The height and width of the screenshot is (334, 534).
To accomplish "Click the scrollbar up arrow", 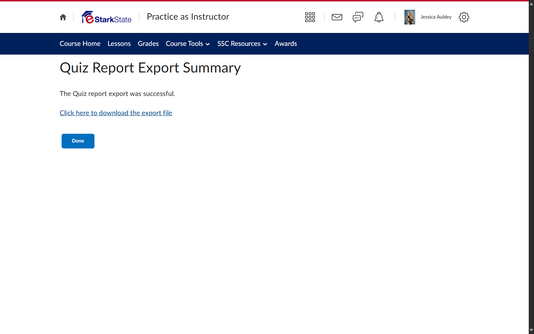I will coord(531,4).
